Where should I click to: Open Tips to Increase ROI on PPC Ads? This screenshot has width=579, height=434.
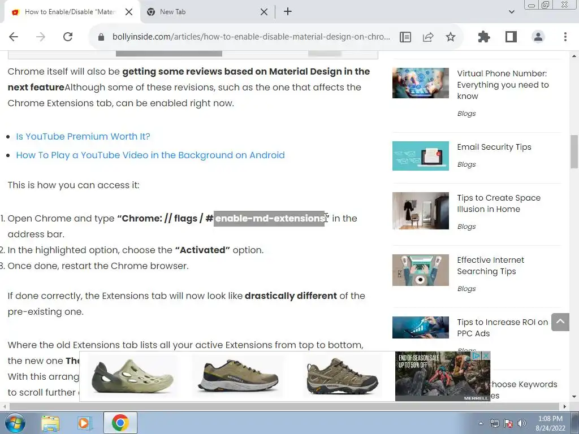point(502,328)
